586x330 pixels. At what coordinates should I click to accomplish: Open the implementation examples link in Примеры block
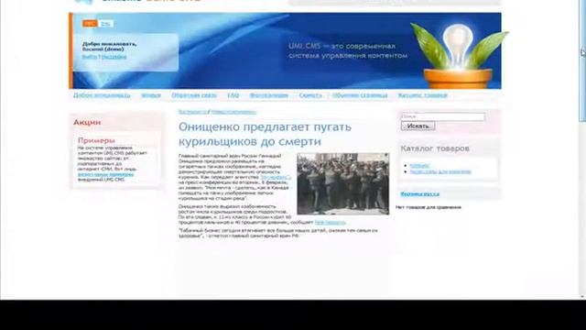point(106,174)
